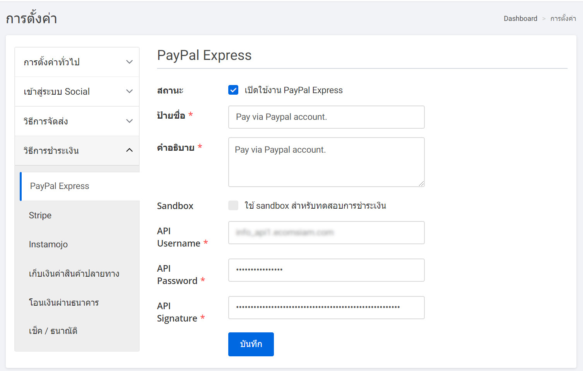Click the สถานะ field label
The height and width of the screenshot is (371, 583).
pyautogui.click(x=170, y=90)
